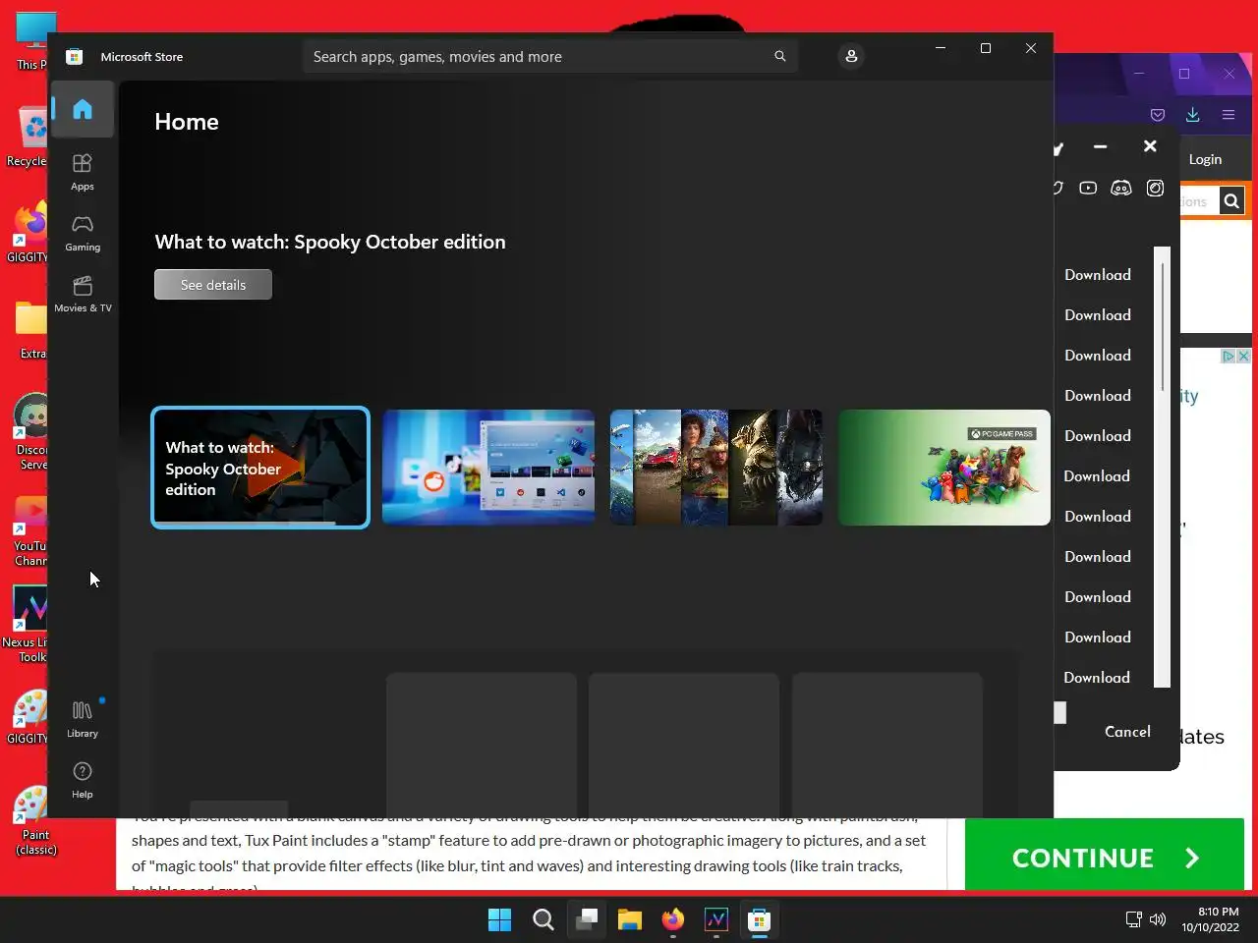Click Cancel in the download list dialog
Image resolution: width=1258 pixels, height=943 pixels.
point(1127,732)
